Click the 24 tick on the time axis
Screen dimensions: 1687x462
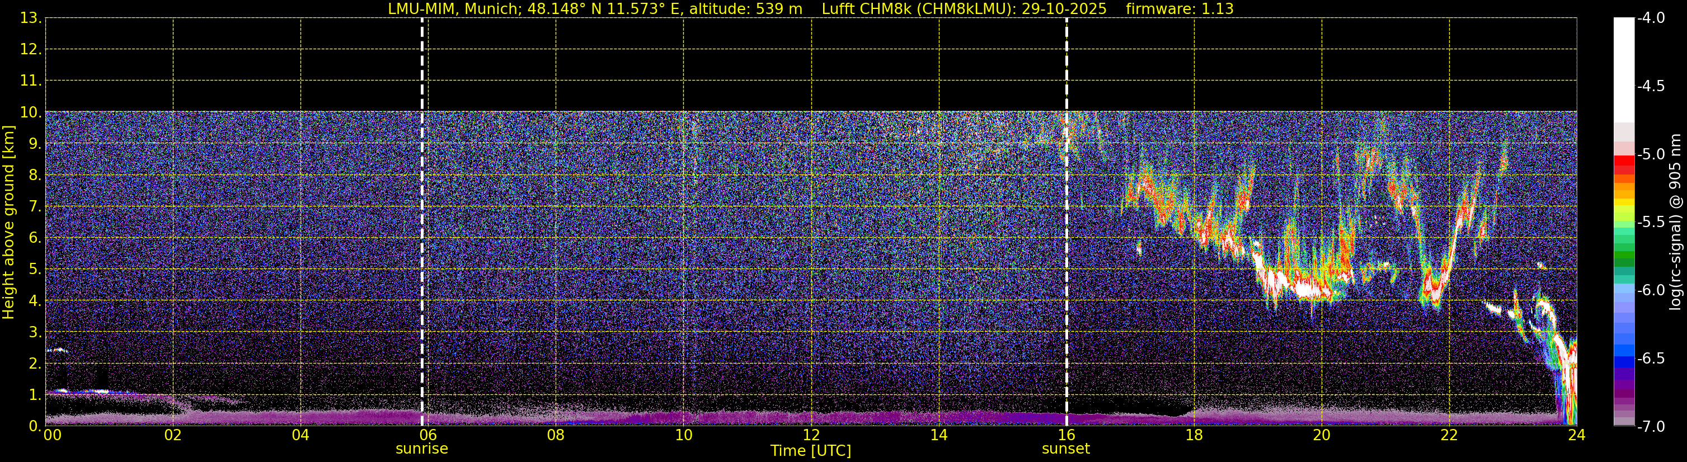click(x=1576, y=435)
